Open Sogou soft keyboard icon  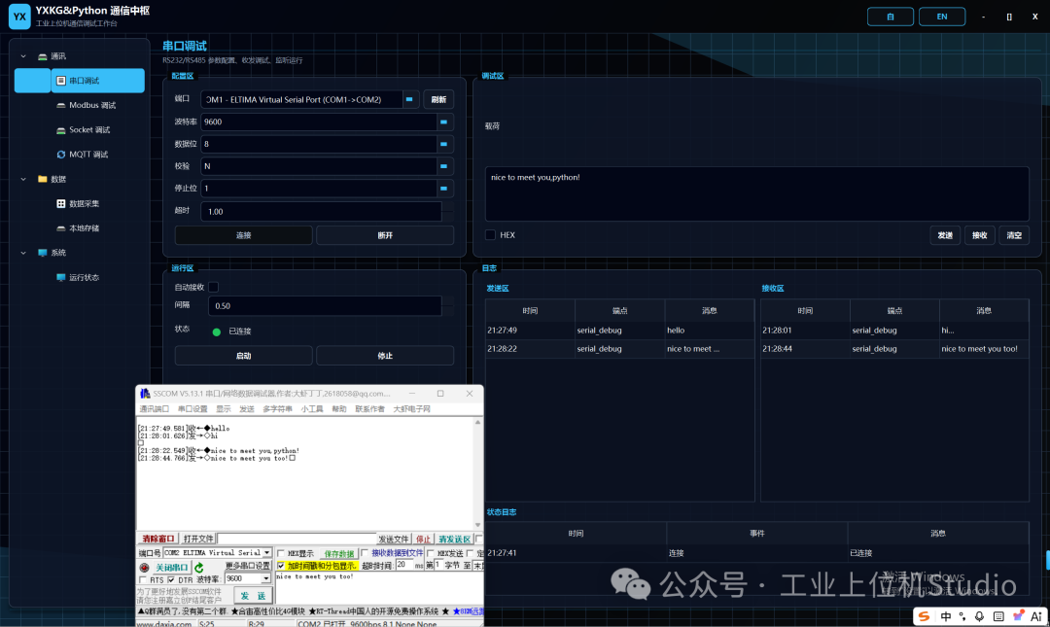point(998,616)
